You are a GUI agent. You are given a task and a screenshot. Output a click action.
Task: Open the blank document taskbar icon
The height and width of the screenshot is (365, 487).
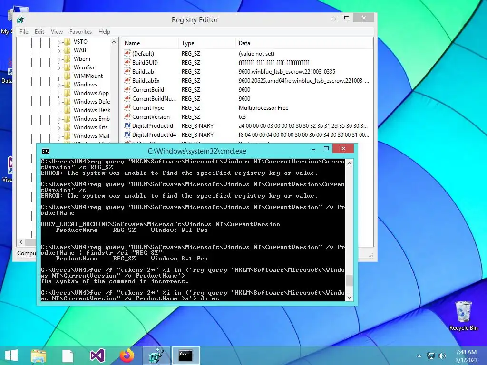[x=68, y=355]
